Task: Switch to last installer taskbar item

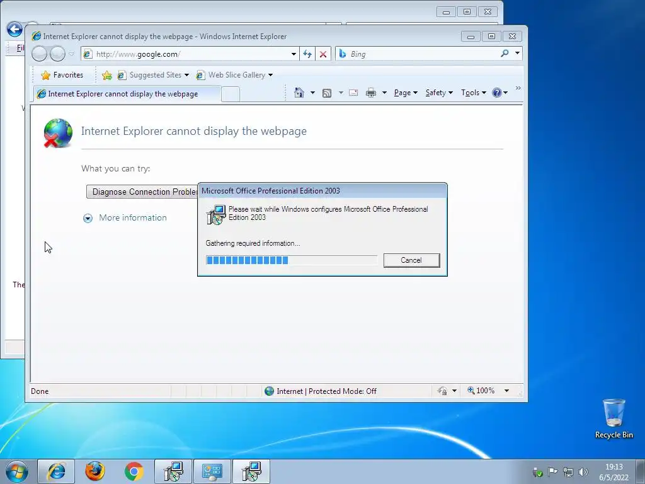Action: coord(251,471)
